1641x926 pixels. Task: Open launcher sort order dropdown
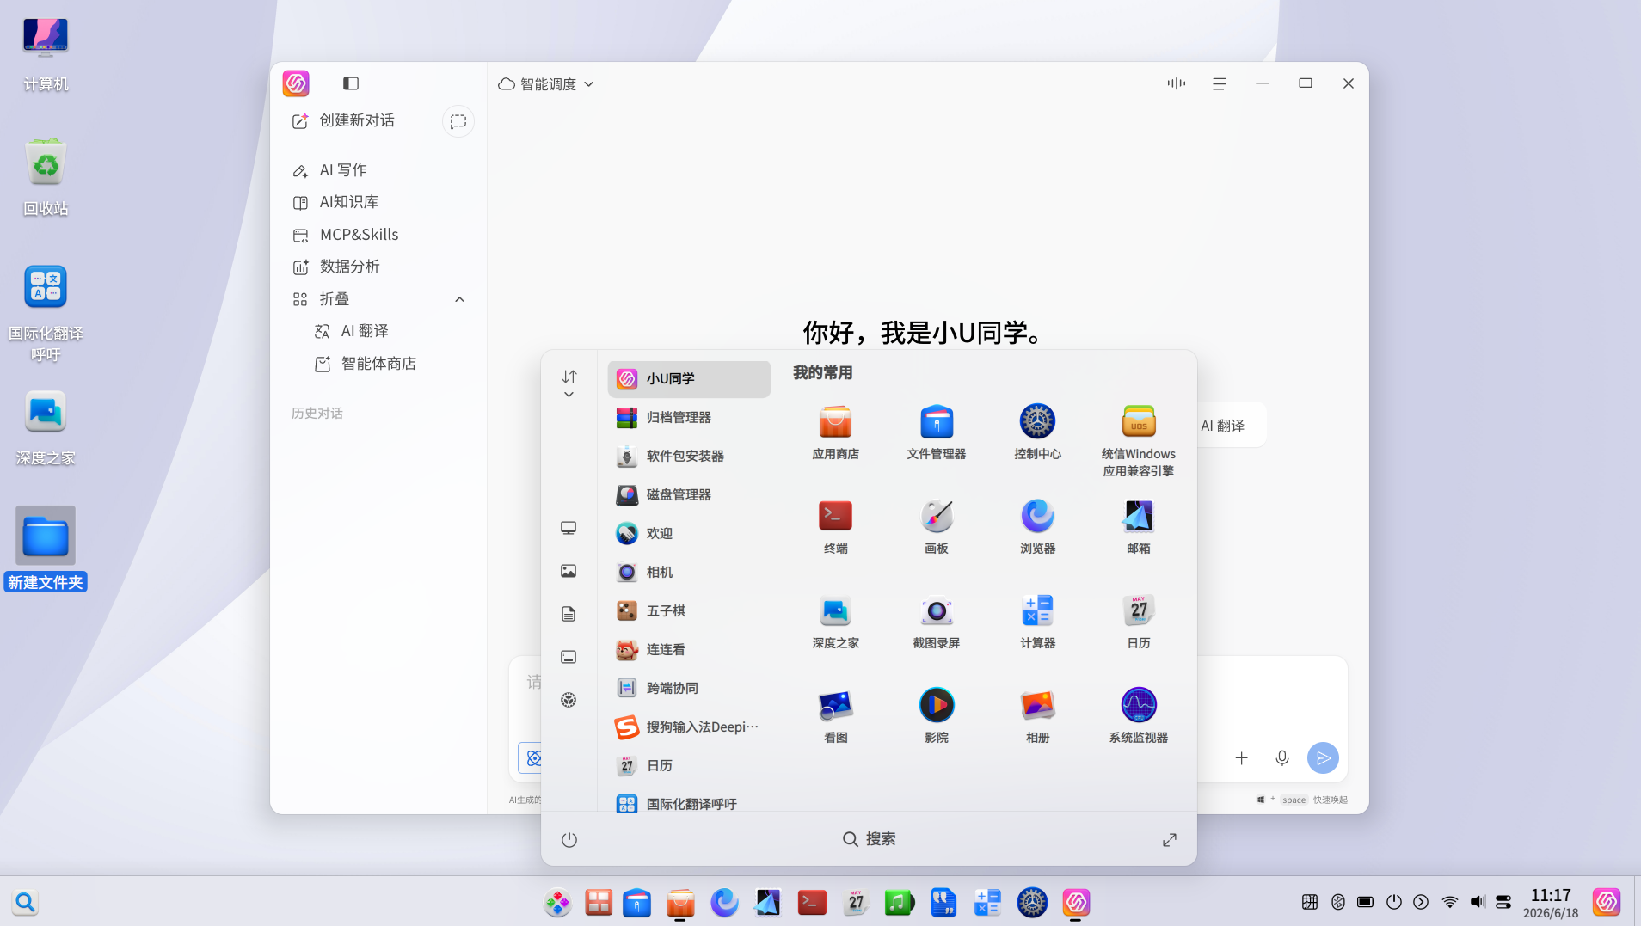[x=569, y=383]
